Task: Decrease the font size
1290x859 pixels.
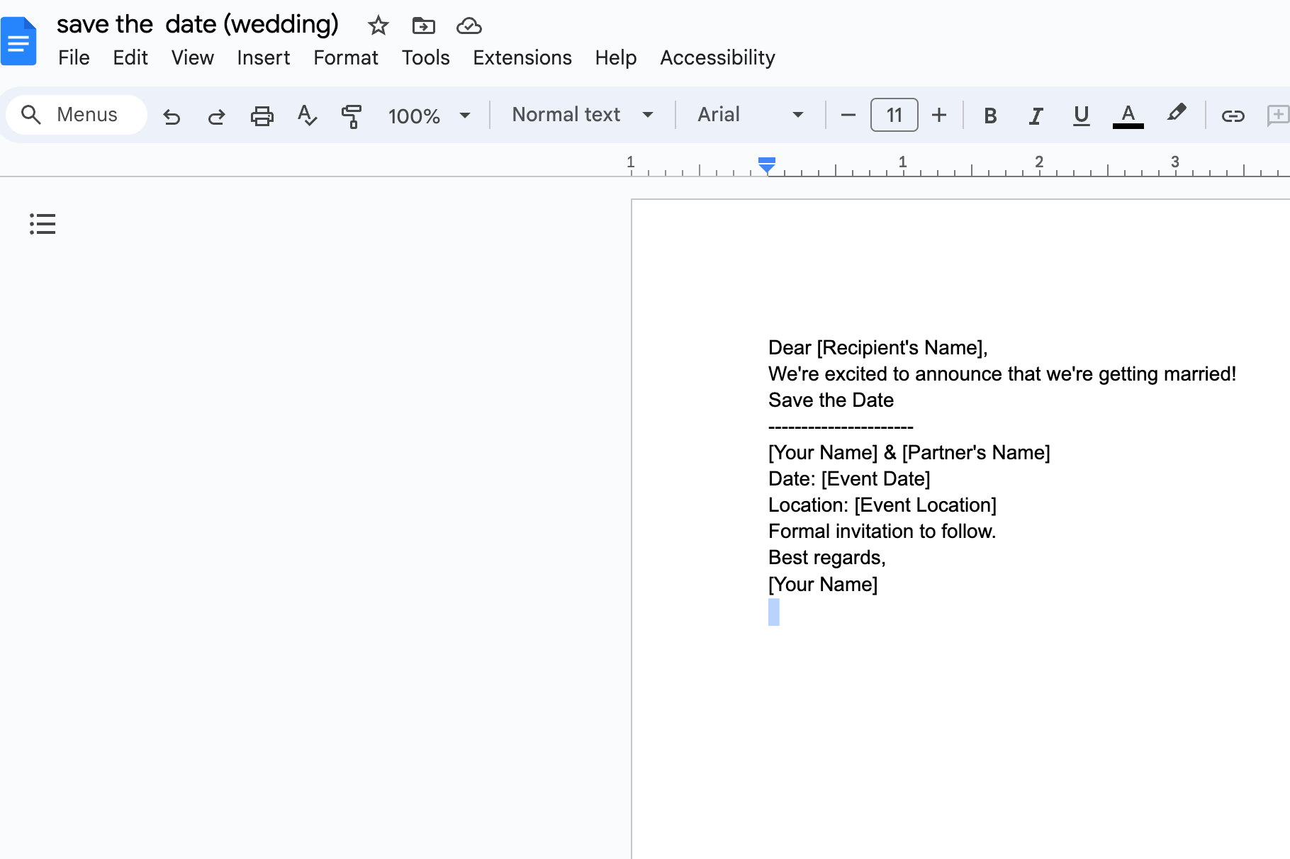Action: 848,115
